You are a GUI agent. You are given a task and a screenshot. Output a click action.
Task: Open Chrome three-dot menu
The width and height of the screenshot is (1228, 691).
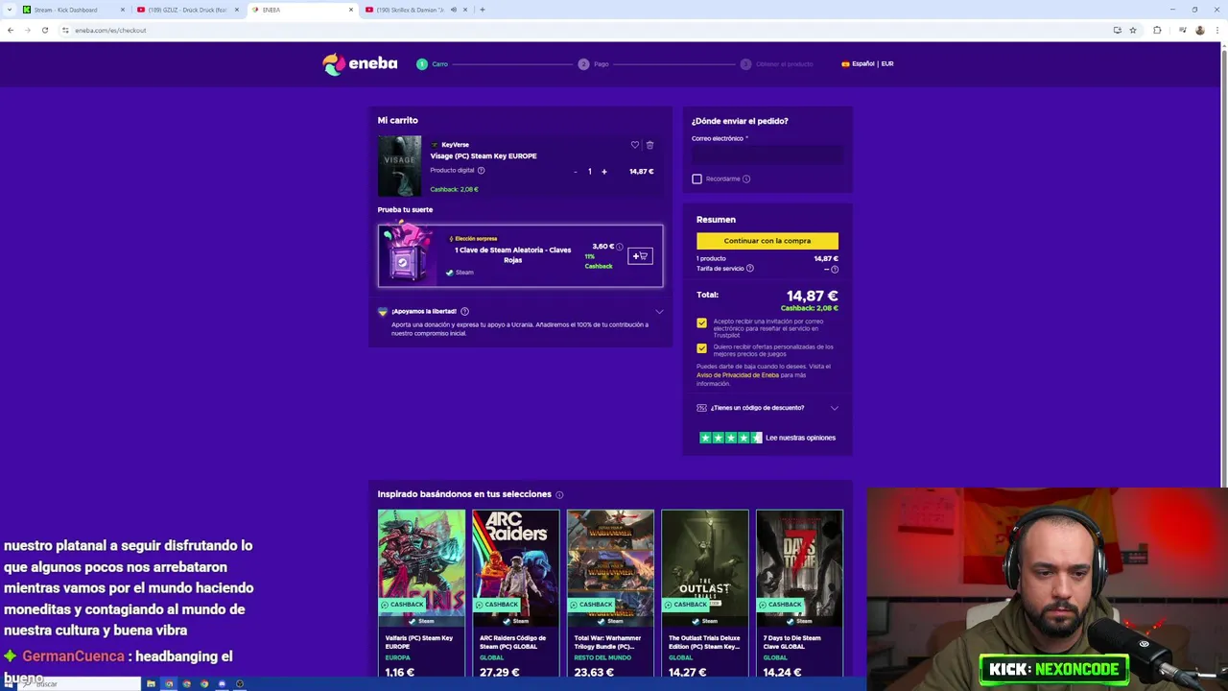1216,30
